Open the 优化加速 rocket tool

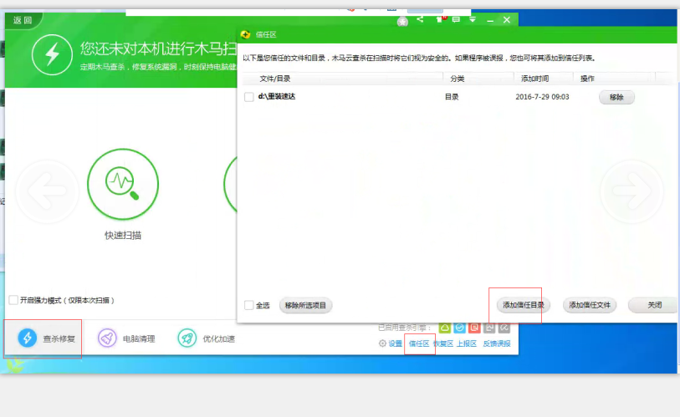pos(187,338)
